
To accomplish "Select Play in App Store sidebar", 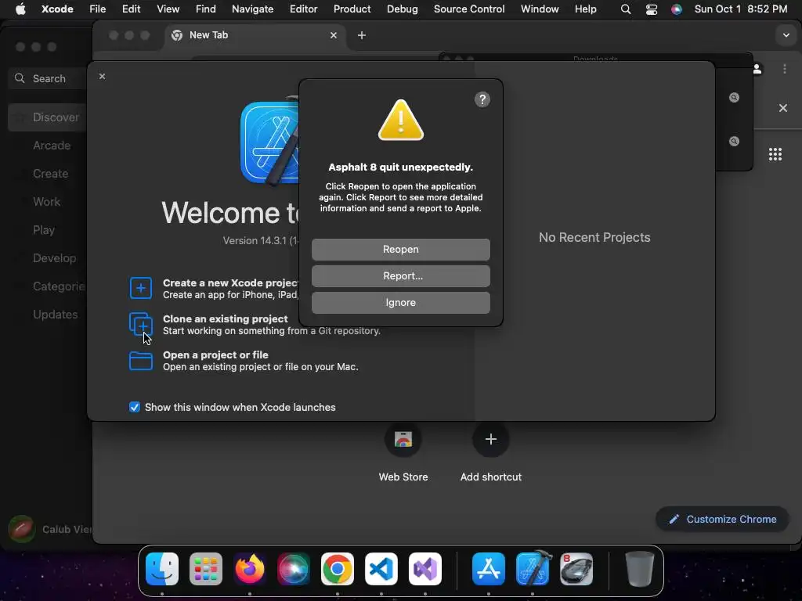I will coord(44,230).
